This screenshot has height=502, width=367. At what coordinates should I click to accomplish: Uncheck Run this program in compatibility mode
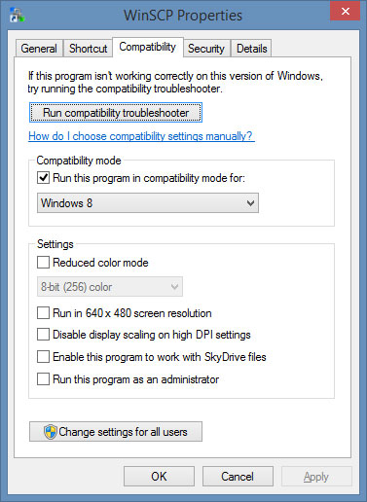tap(43, 178)
